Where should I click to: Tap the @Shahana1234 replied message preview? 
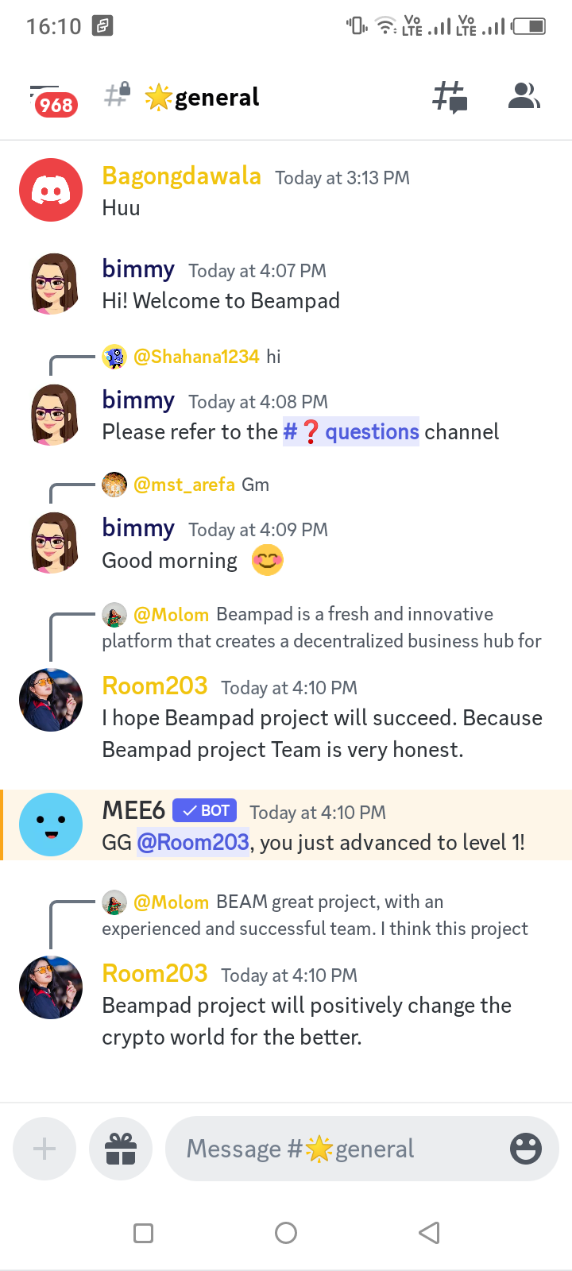191,357
